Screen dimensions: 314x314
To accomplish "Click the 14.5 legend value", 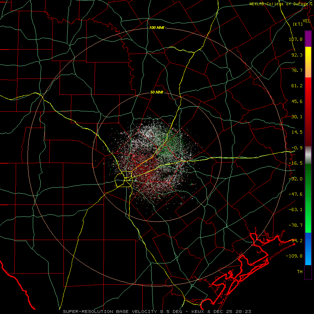I will 297,132.
